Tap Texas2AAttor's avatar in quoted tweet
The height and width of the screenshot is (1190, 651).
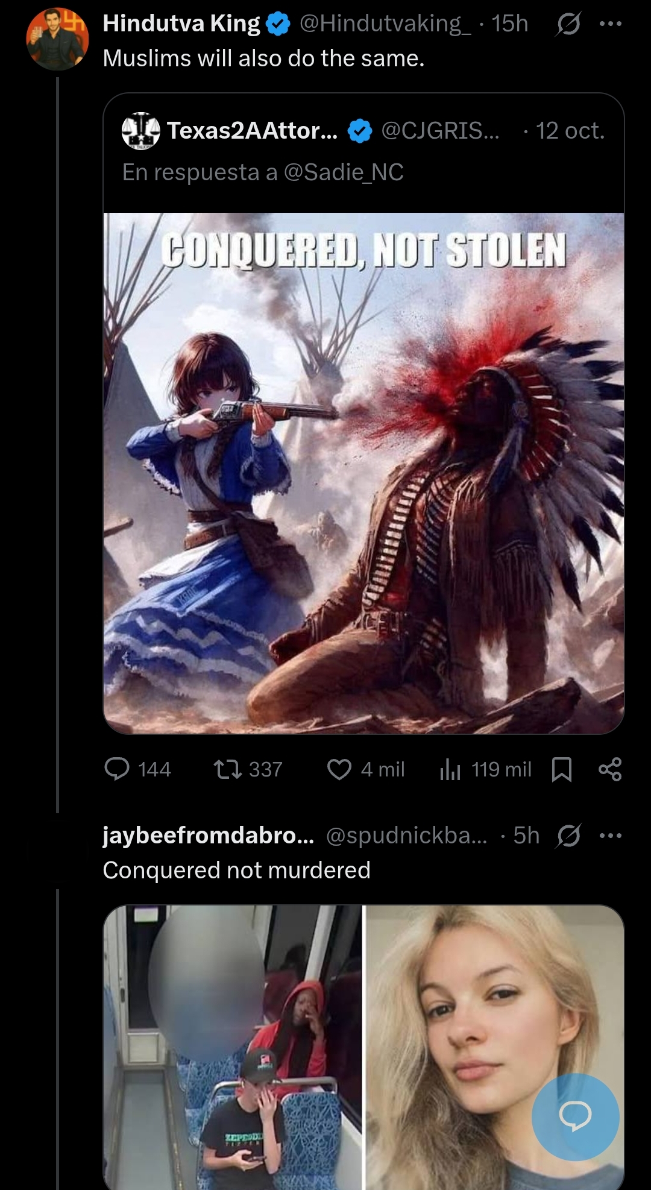[141, 131]
